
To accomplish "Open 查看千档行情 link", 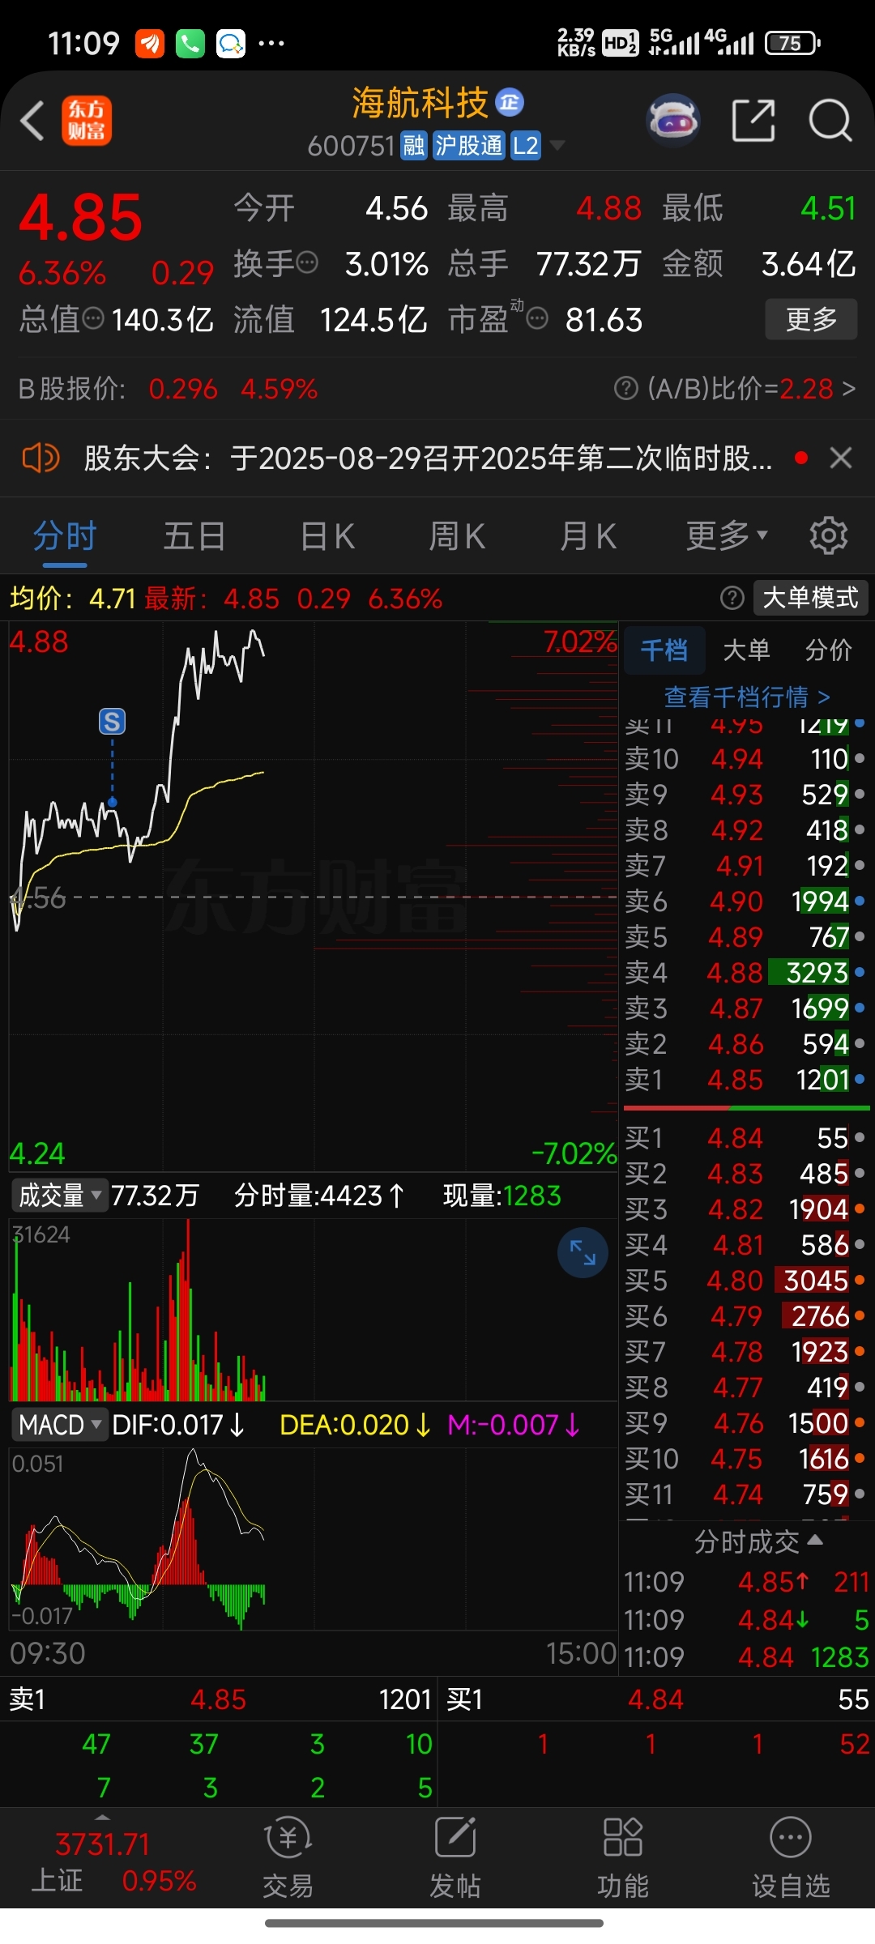I will 747,697.
